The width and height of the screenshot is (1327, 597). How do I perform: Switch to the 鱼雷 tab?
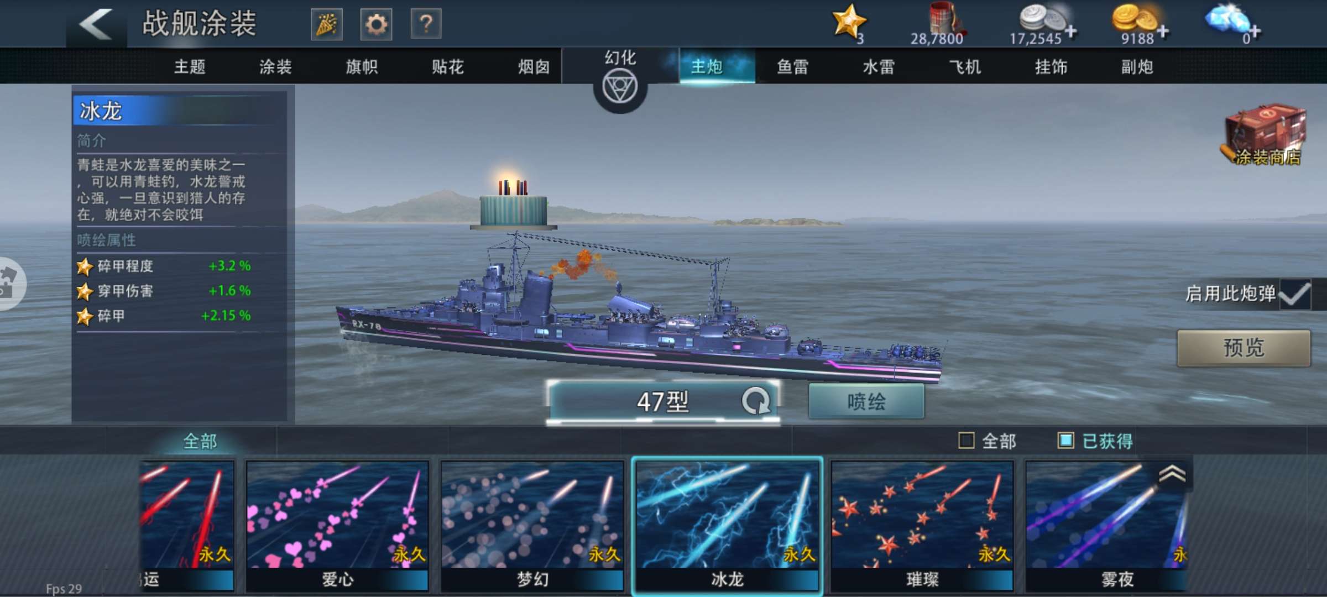[792, 67]
